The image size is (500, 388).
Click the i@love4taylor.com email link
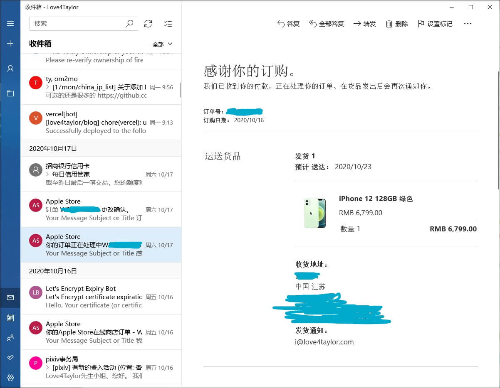(324, 342)
